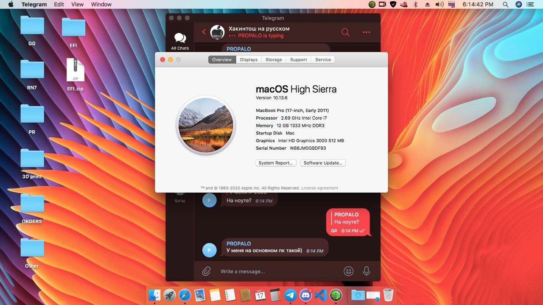Viewport: 543px width, 305px height.
Task: Open the Apple menu
Action: tap(11, 4)
